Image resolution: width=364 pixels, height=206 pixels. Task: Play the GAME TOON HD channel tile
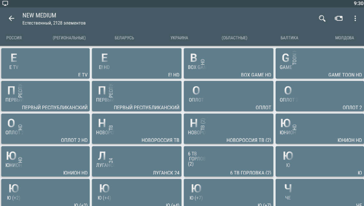click(320, 63)
